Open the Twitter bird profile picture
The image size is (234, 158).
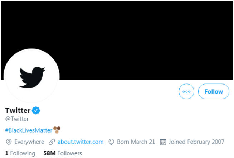tap(31, 76)
